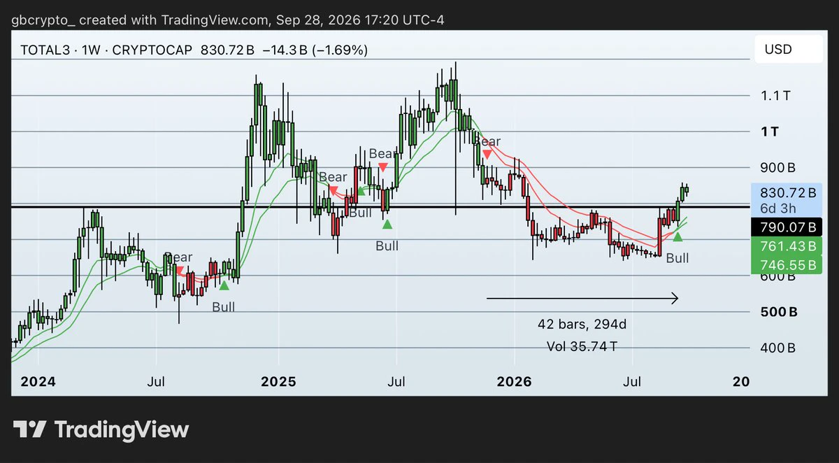The image size is (839, 463).
Task: Click the 42 bars, 294d measurement text
Action: click(582, 325)
